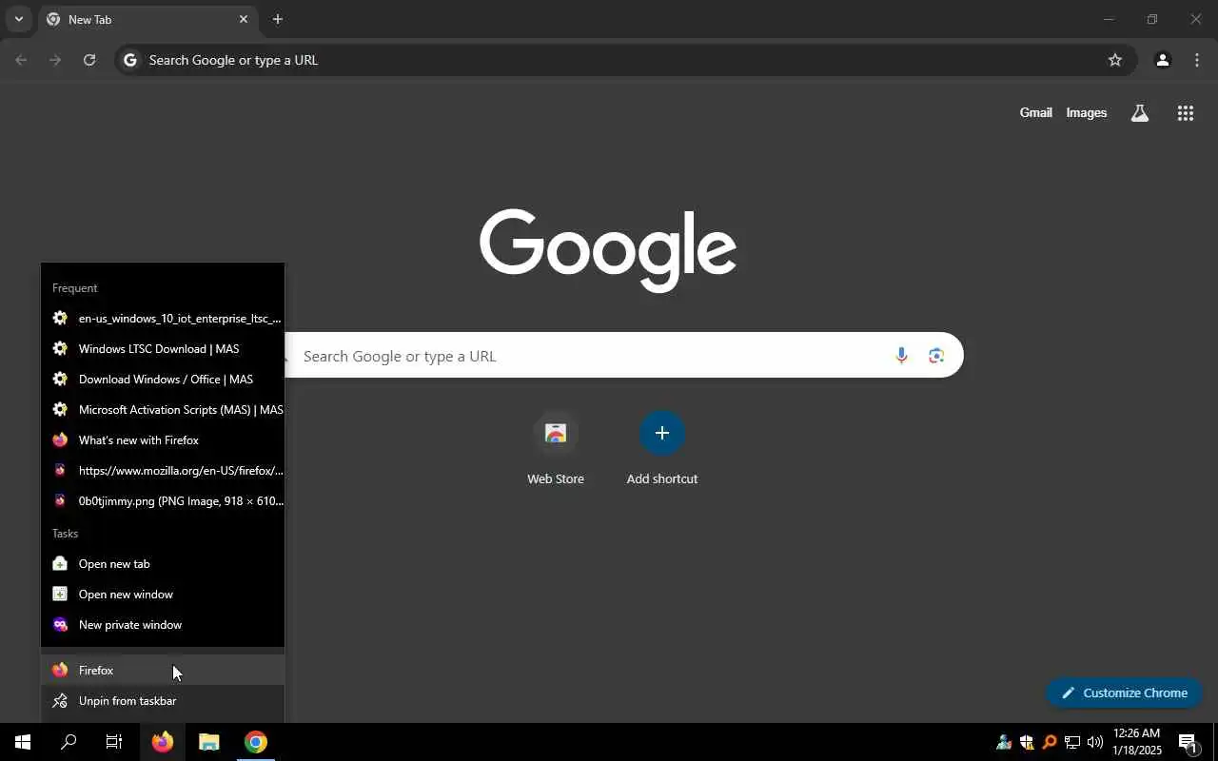Choose Open new window task
1218x761 pixels.
click(163, 595)
